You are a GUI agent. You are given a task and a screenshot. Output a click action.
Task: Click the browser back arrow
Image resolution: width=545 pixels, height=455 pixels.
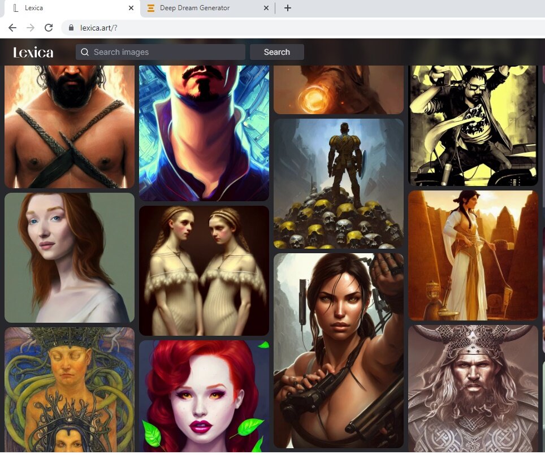coord(12,28)
